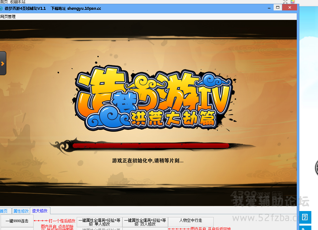Click the blue document icon in right sidebar
The width and height of the screenshot is (318, 230).
(305, 217)
